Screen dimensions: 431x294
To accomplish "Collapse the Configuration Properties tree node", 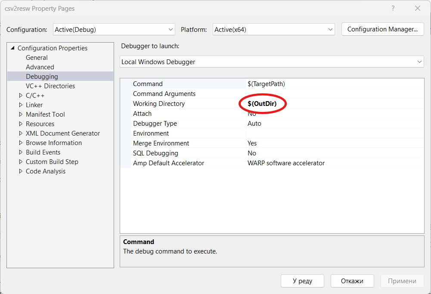I will (x=12, y=48).
